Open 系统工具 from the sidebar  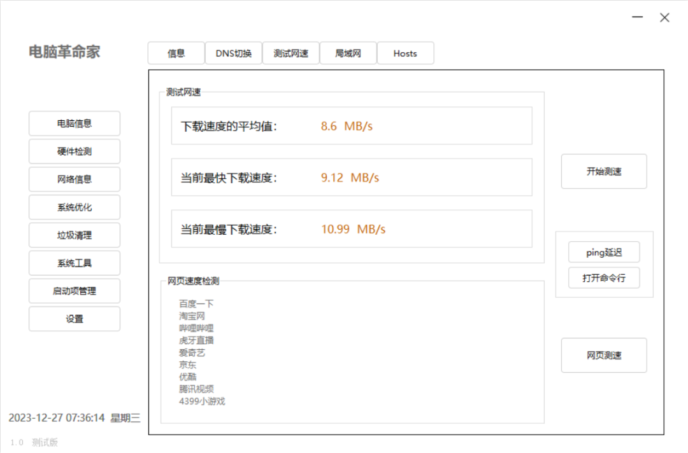tap(75, 263)
